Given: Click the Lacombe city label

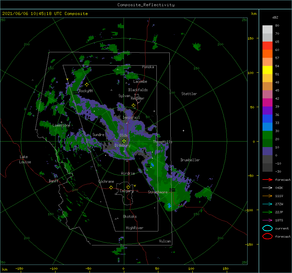Looking at the screenshot, I should (140, 81).
